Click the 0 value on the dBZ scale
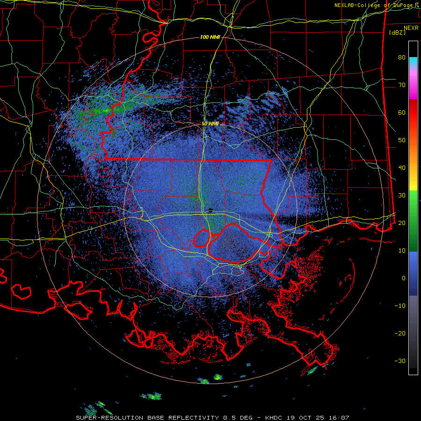This screenshot has height=421, width=421. [x=404, y=278]
